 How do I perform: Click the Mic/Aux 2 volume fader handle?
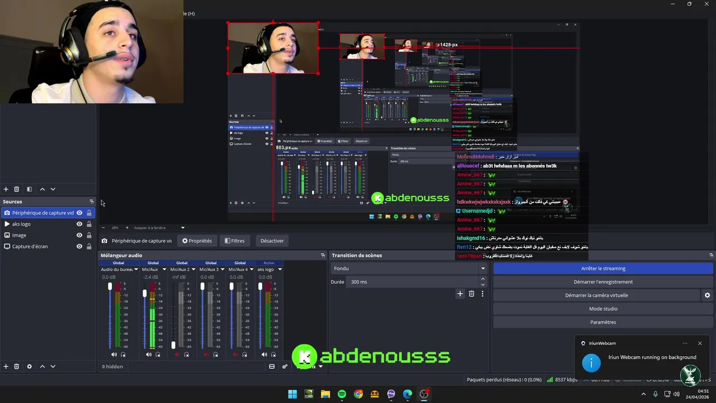coord(173,345)
